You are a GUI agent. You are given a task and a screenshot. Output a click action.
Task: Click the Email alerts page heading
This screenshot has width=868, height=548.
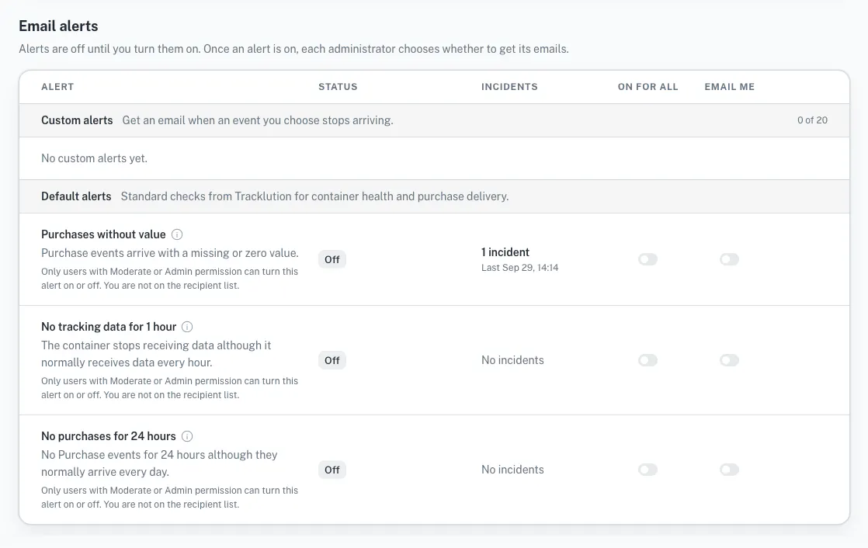point(58,26)
